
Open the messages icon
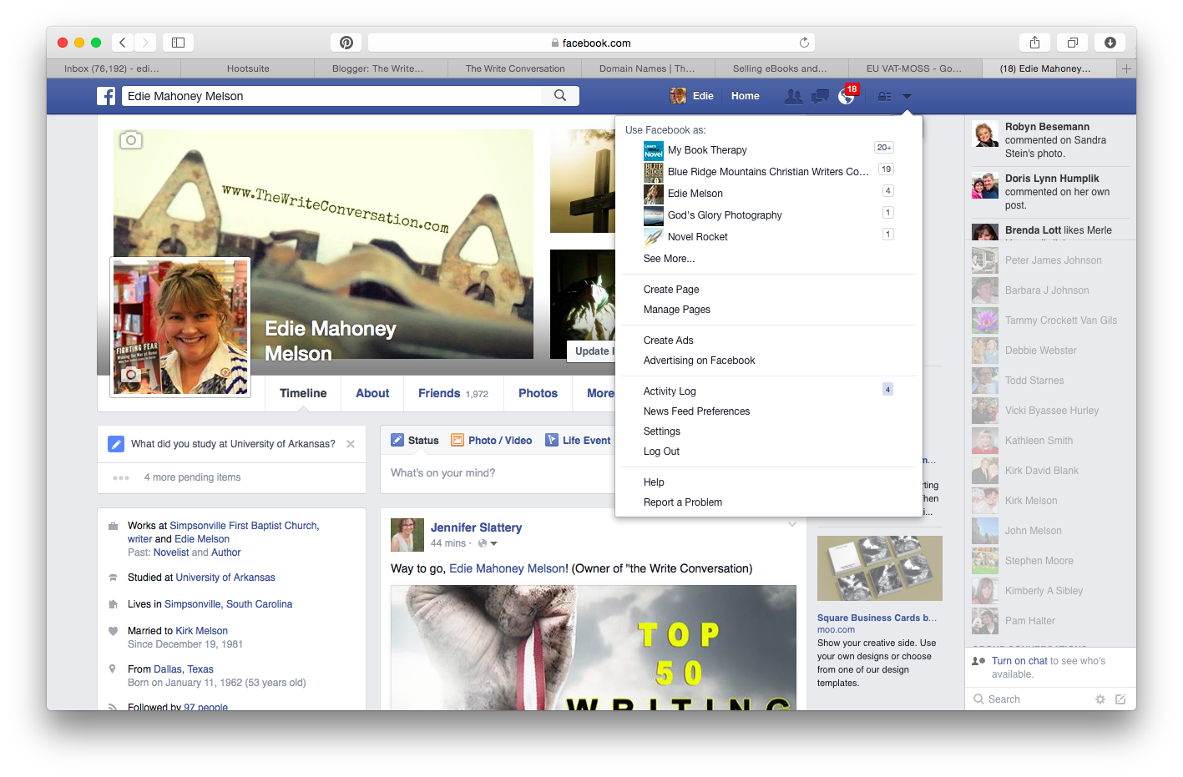tap(820, 97)
